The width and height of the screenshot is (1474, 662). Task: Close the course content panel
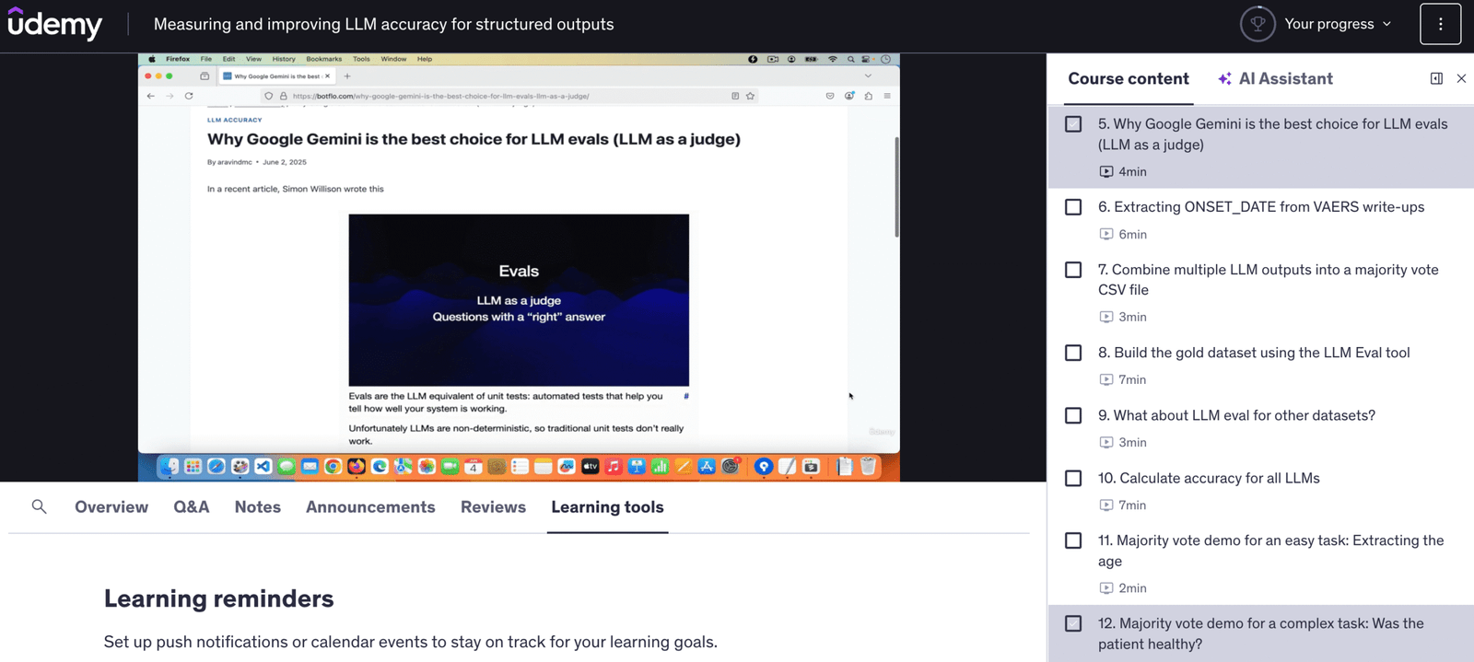point(1461,78)
